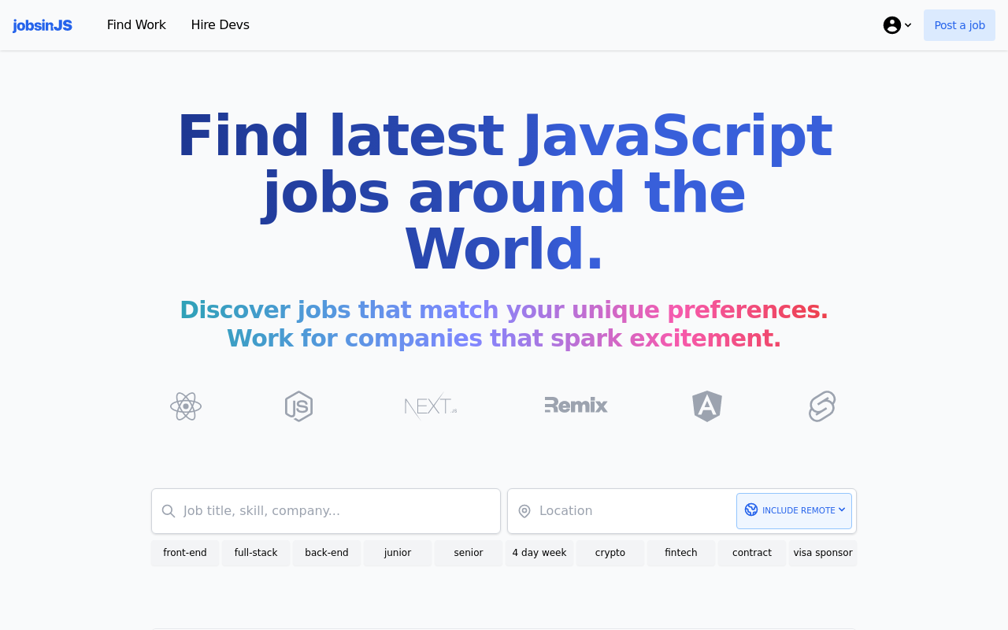The image size is (1008, 630).
Task: Click the Angular shield logo
Action: [707, 406]
